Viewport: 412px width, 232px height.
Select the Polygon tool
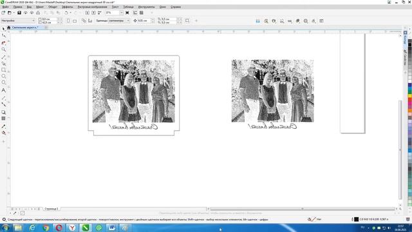tap(3, 82)
